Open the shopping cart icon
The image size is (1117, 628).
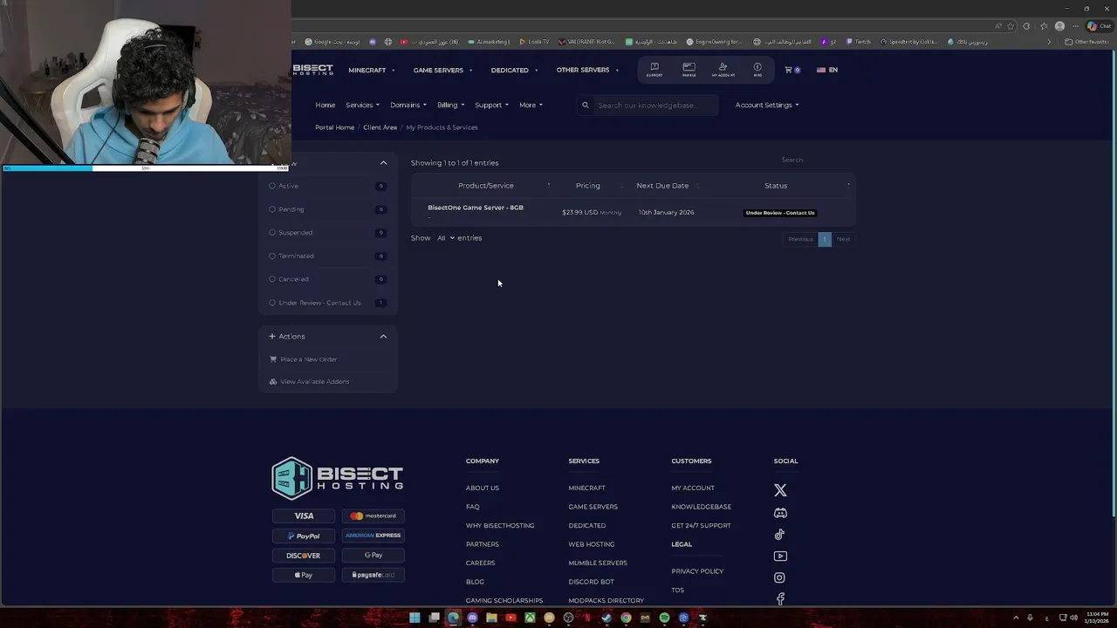pos(789,70)
